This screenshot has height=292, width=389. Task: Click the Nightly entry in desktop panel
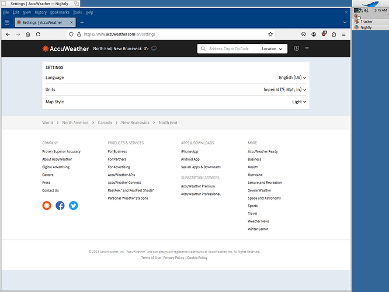coord(370,27)
